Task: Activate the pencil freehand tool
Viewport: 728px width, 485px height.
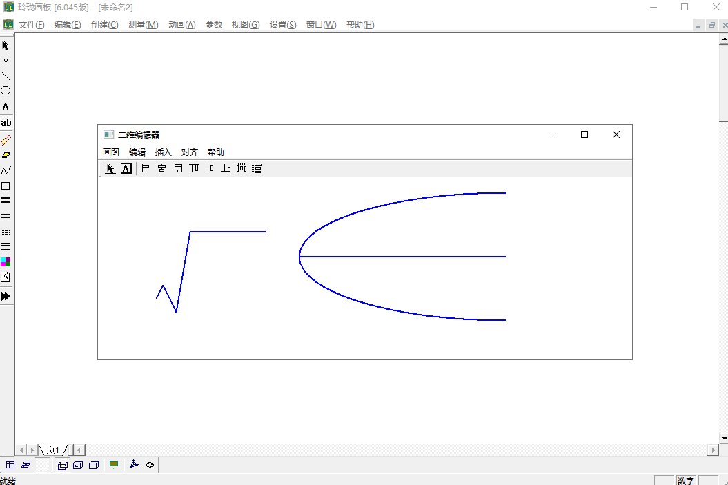Action: tap(6, 139)
